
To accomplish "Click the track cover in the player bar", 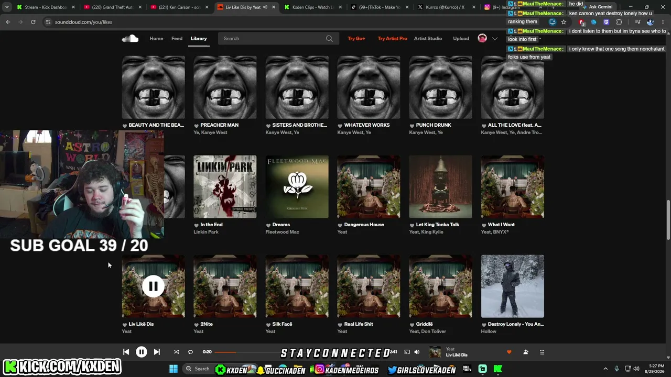I will tap(435, 352).
